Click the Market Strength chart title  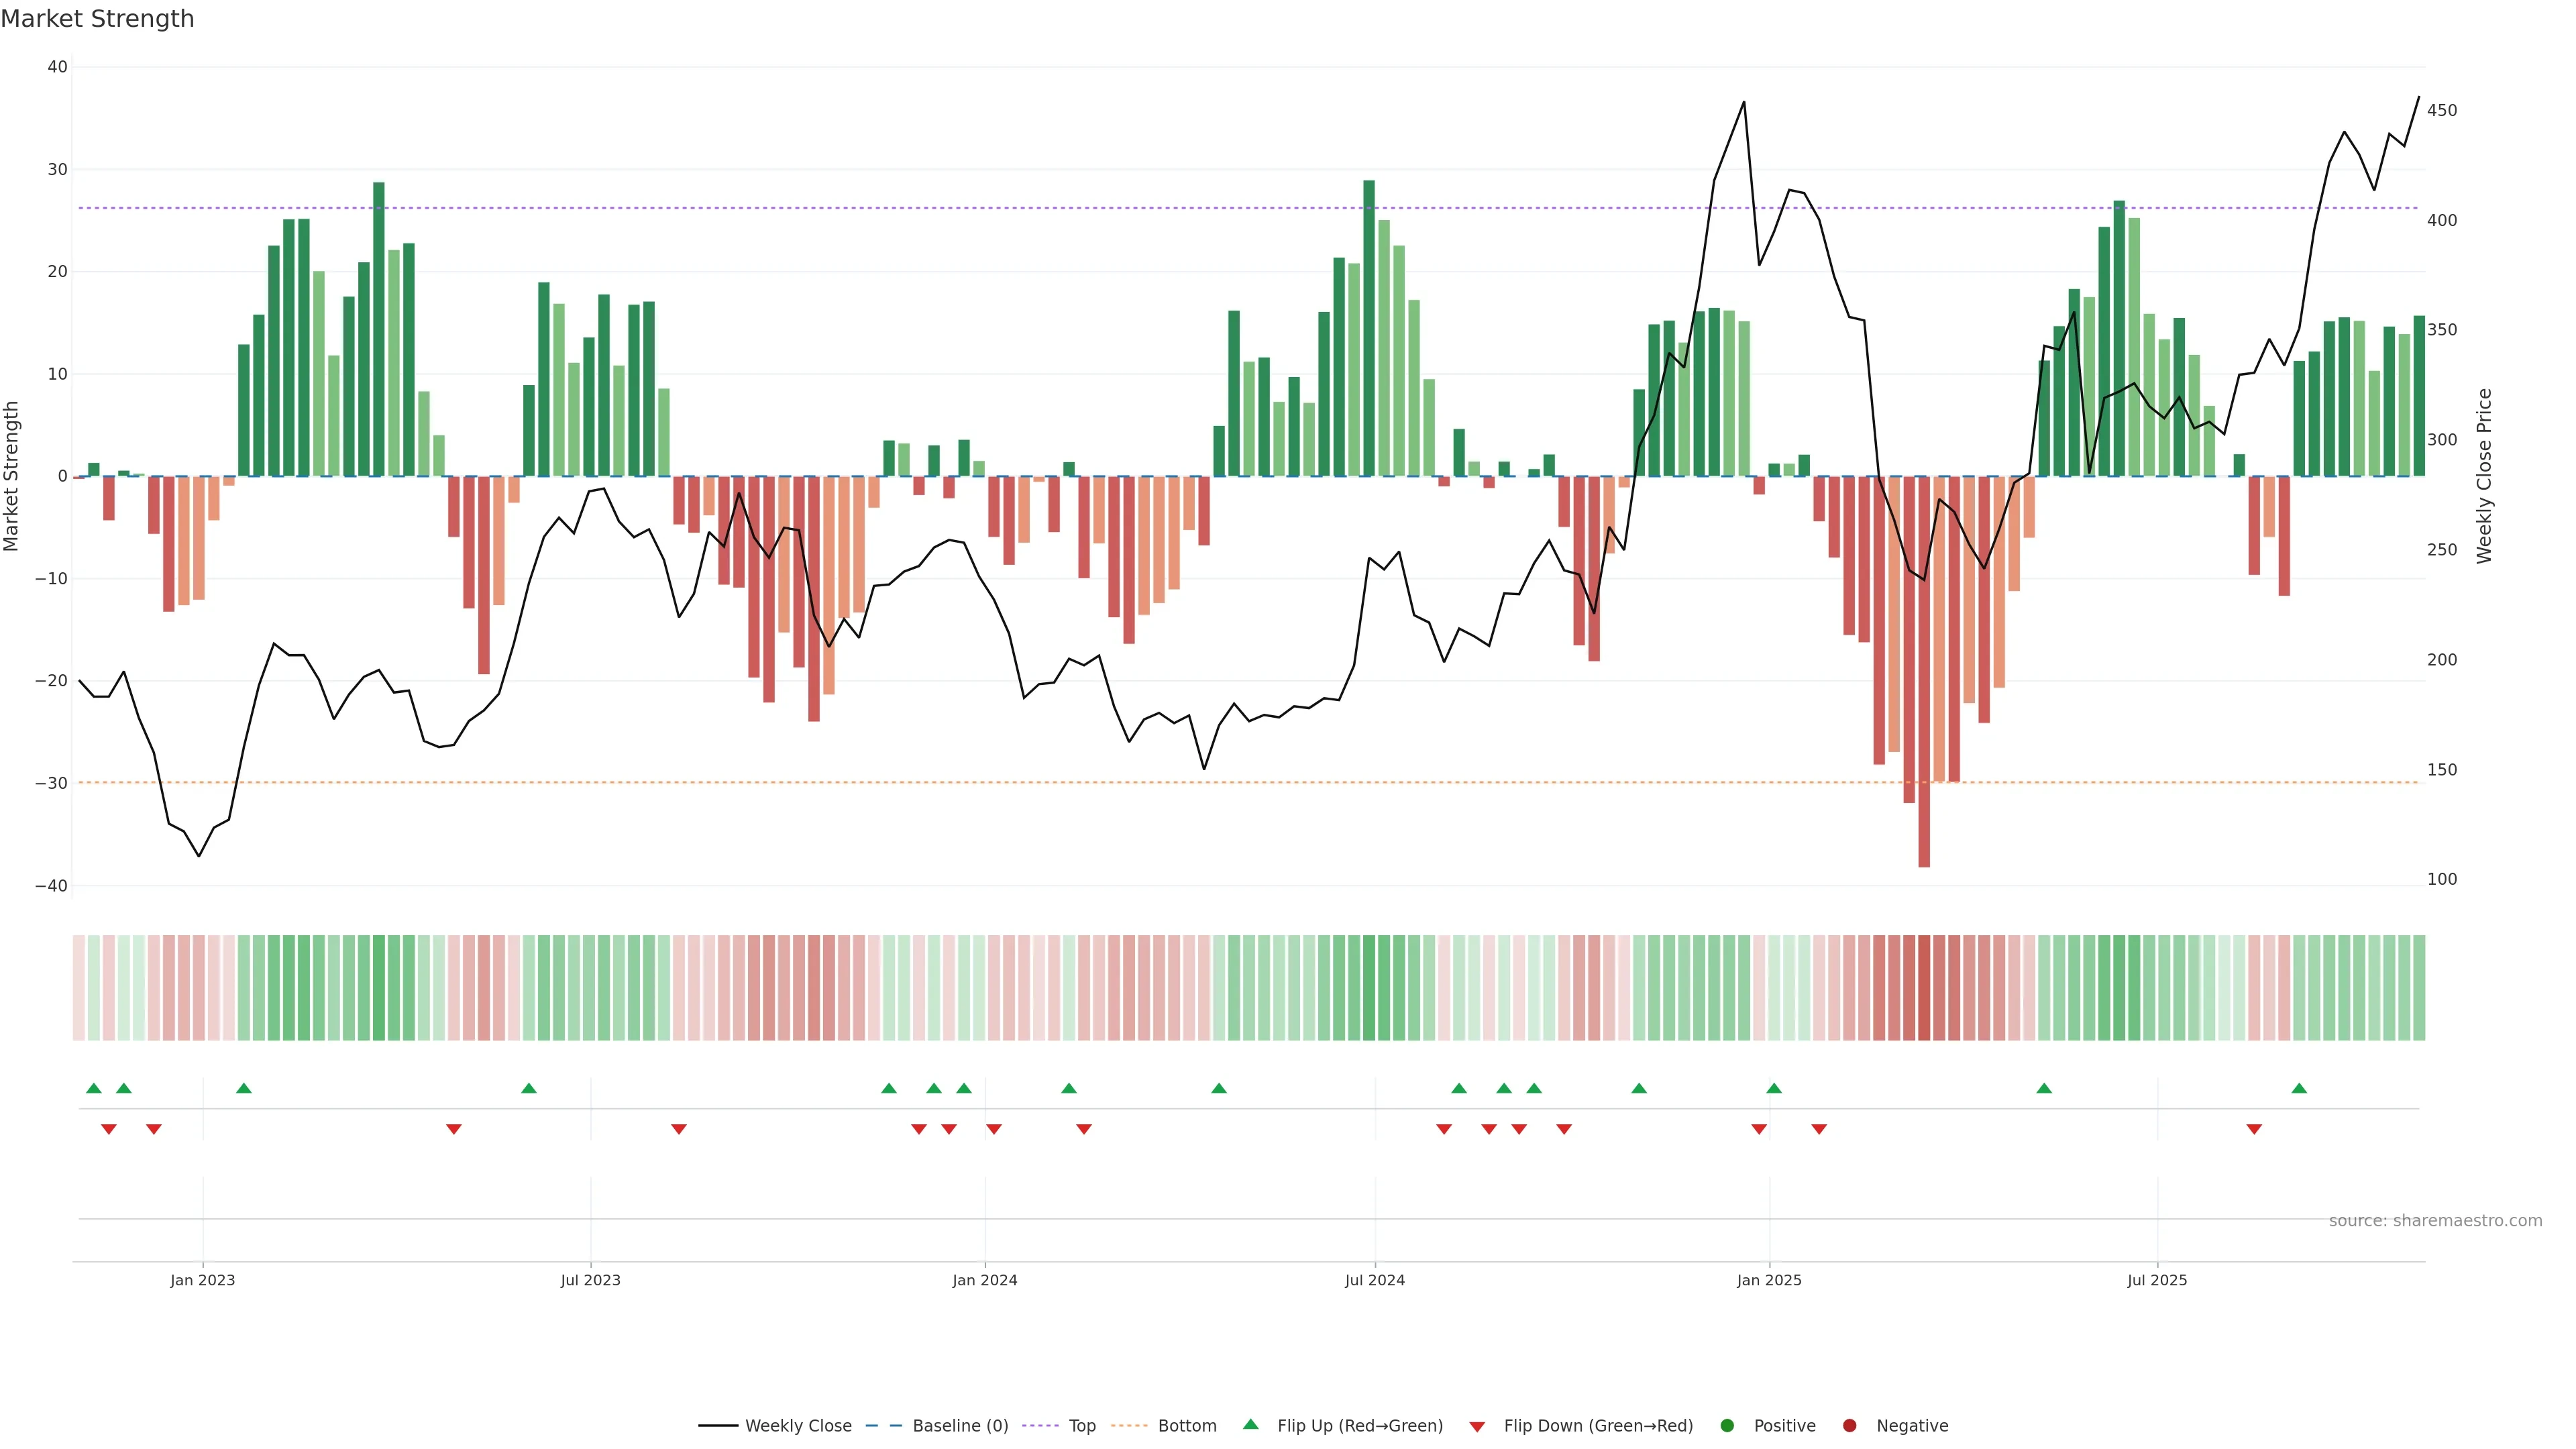coord(97,19)
